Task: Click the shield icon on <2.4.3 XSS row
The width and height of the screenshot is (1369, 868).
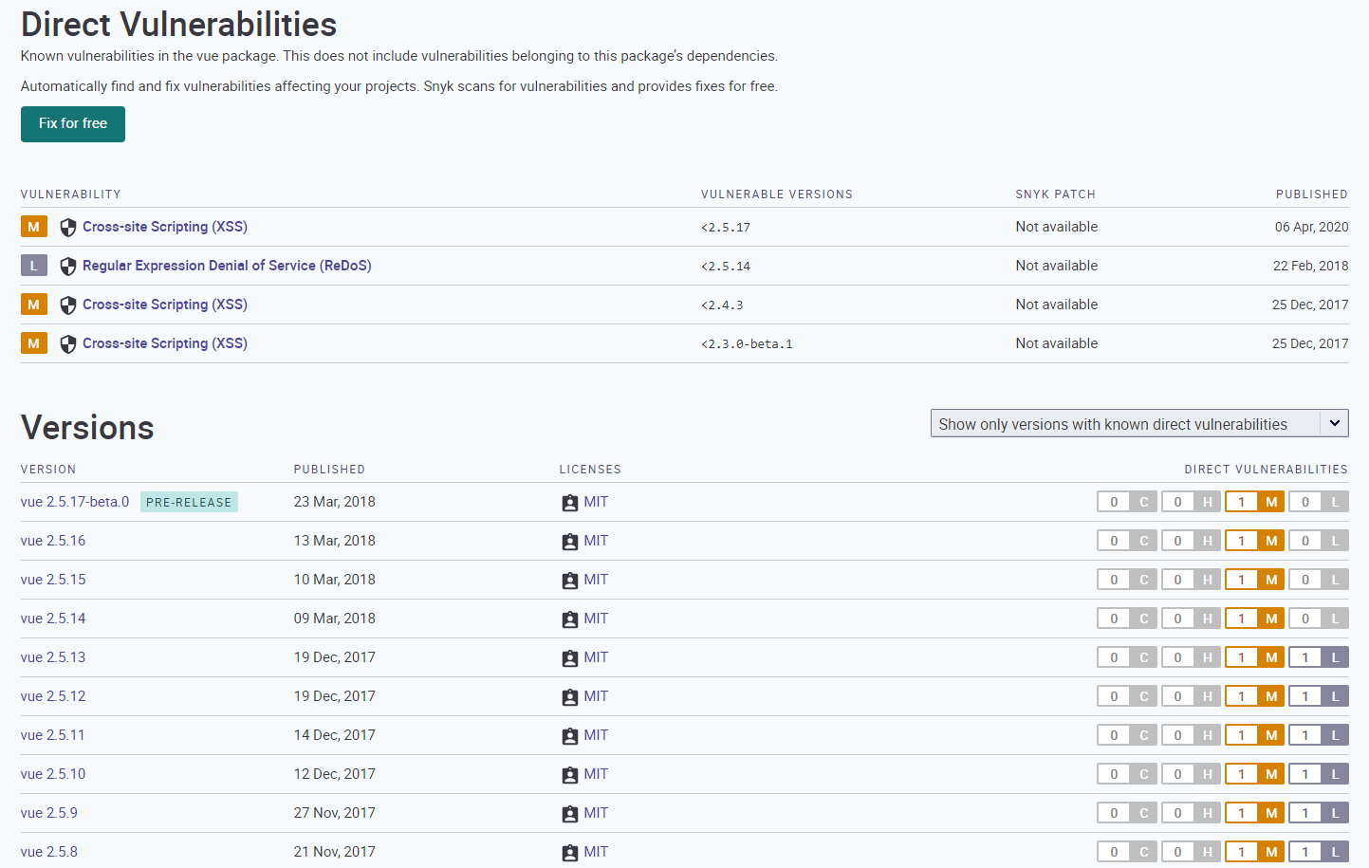Action: (68, 305)
